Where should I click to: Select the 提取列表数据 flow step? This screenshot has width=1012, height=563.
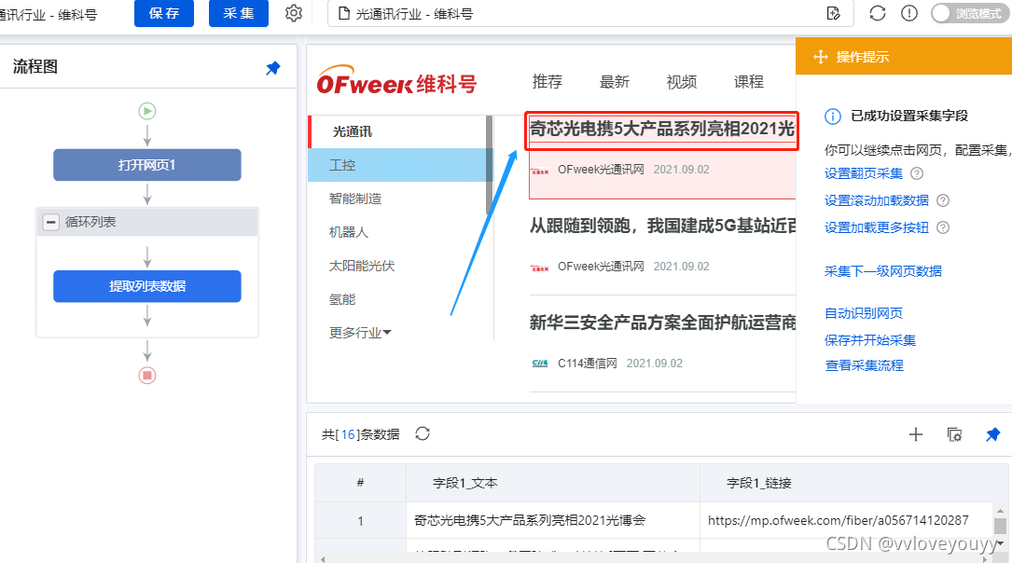[147, 286]
